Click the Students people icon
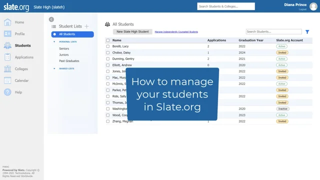Image resolution: width=320 pixels, height=180 pixels. click(7, 45)
